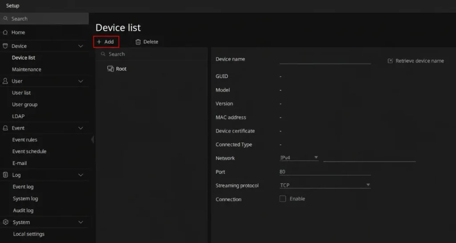Click the Add device button
456x243 pixels.
[x=106, y=42]
